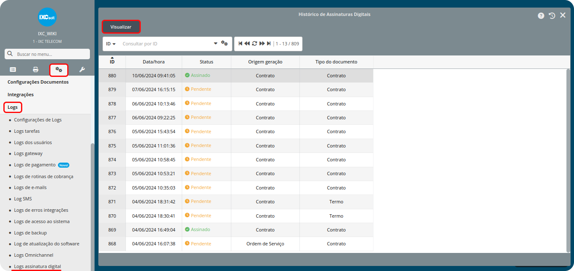Click the Pendente status in row 877
Viewport: 574px width, 271px height.
click(x=198, y=117)
